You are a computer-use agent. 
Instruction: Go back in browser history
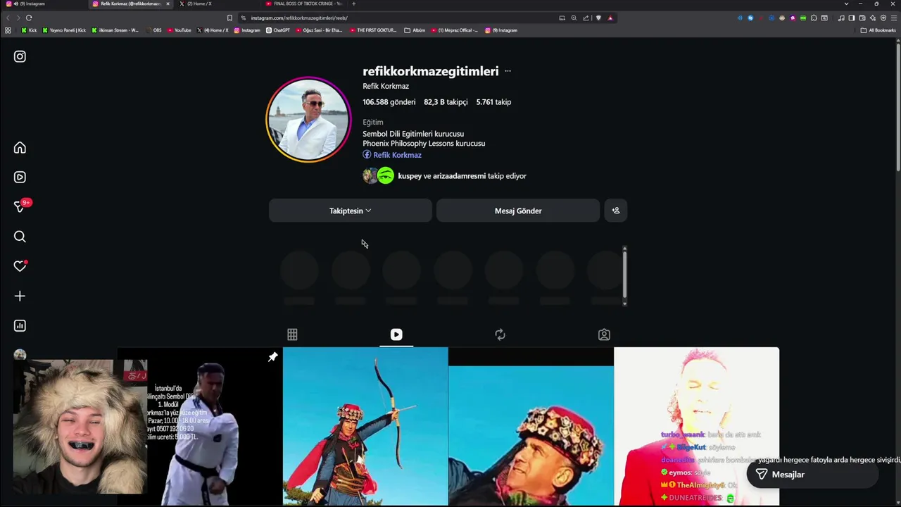[x=8, y=18]
